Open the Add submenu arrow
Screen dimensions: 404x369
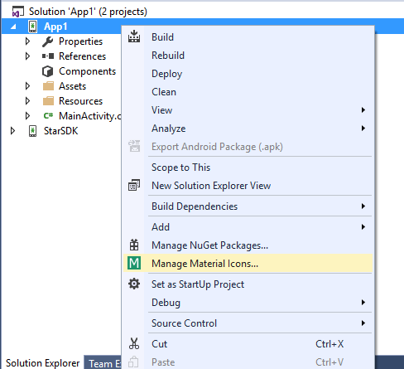click(x=363, y=227)
